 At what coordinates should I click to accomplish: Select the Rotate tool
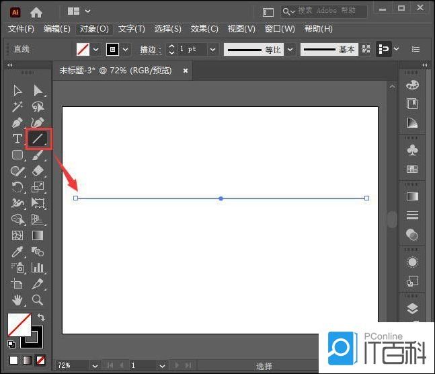tap(17, 187)
